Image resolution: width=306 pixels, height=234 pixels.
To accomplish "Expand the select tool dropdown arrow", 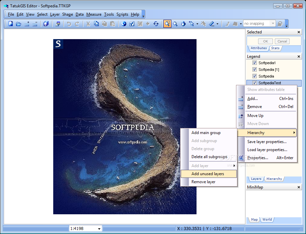I will point(197,24).
